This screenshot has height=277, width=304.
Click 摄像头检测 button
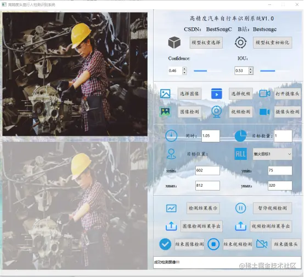click(x=288, y=112)
